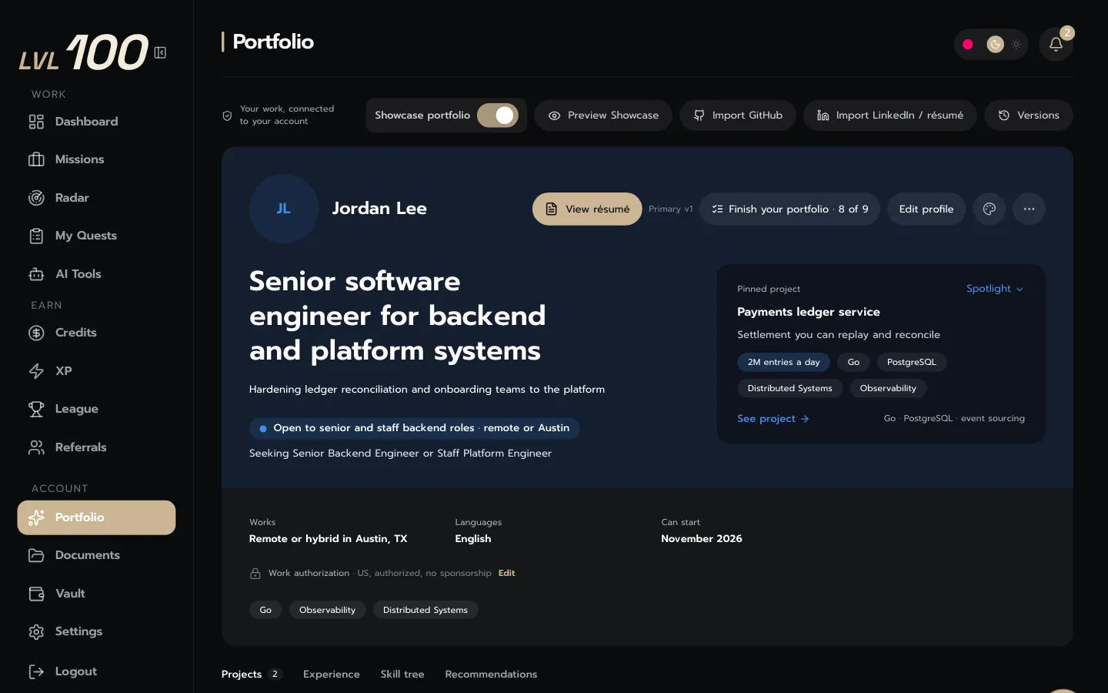
Task: Click the 2M entries a day chip
Action: (783, 362)
